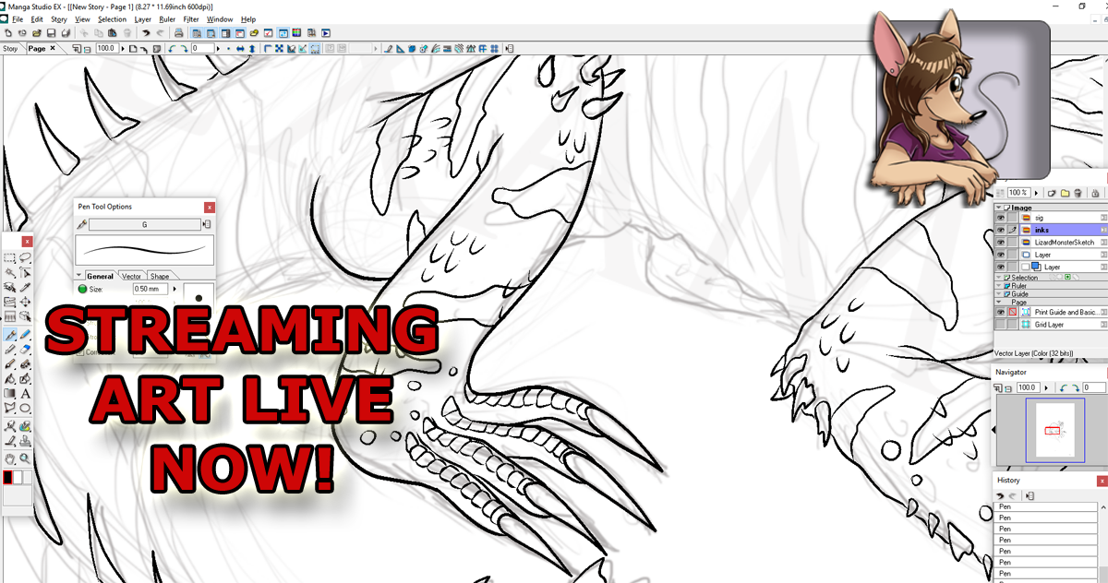The height and width of the screenshot is (583, 1108).
Task: Select the Hand grab tool
Action: click(9, 459)
